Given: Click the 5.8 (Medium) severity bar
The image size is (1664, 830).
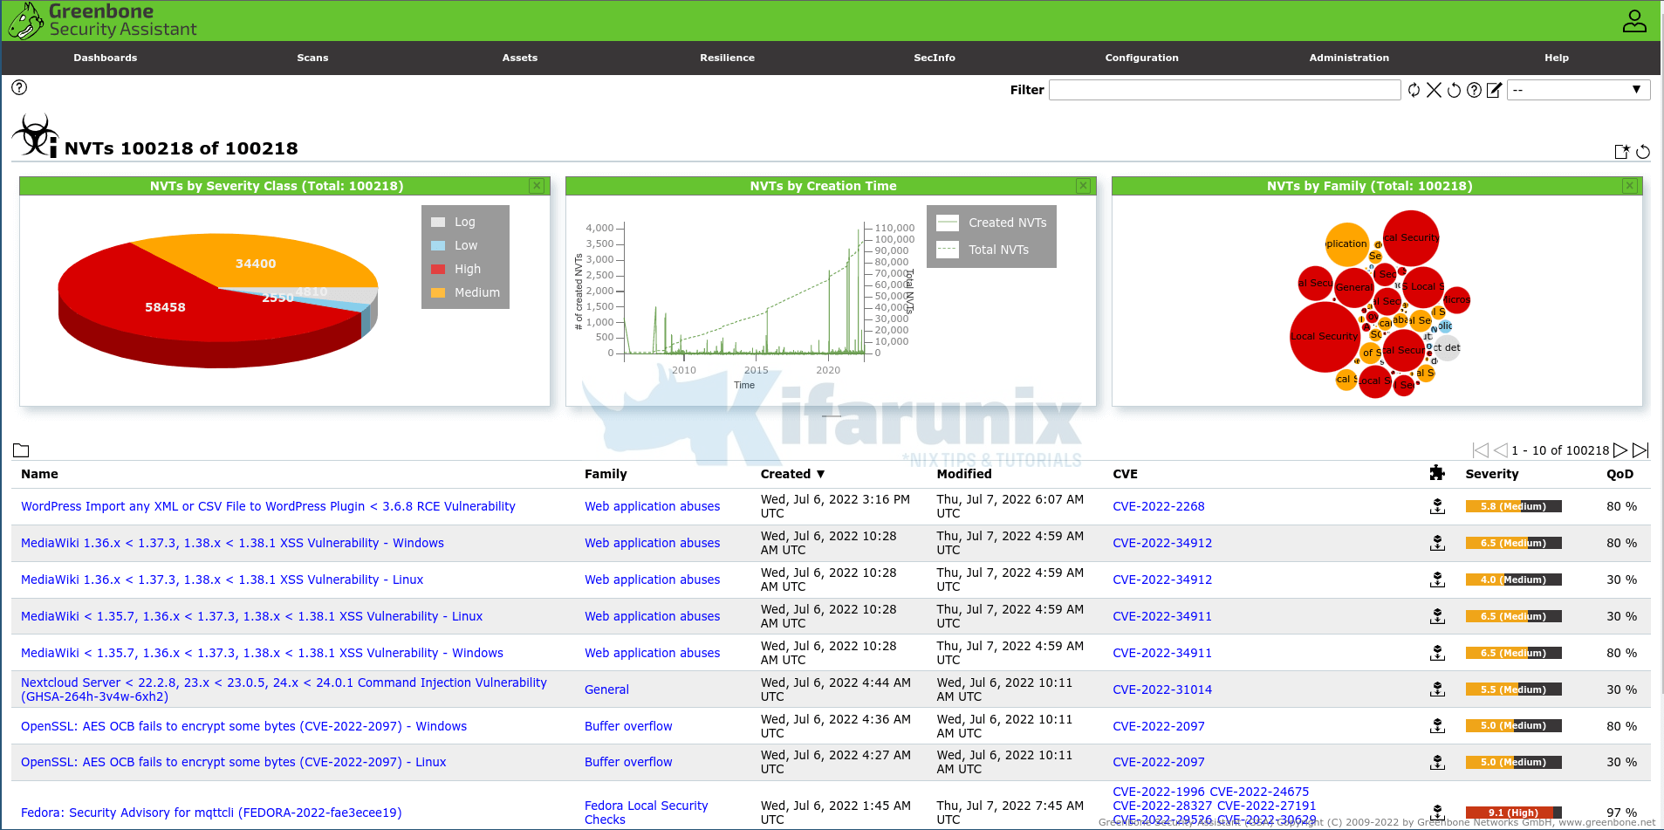Looking at the screenshot, I should (1513, 506).
